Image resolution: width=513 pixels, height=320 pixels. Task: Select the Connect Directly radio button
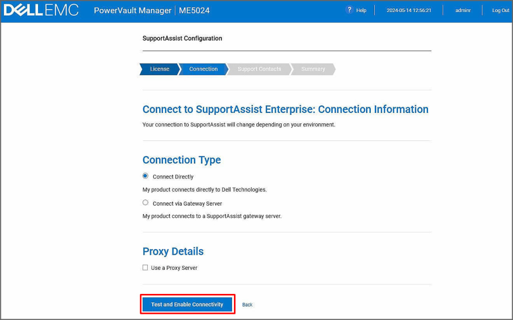click(x=146, y=176)
